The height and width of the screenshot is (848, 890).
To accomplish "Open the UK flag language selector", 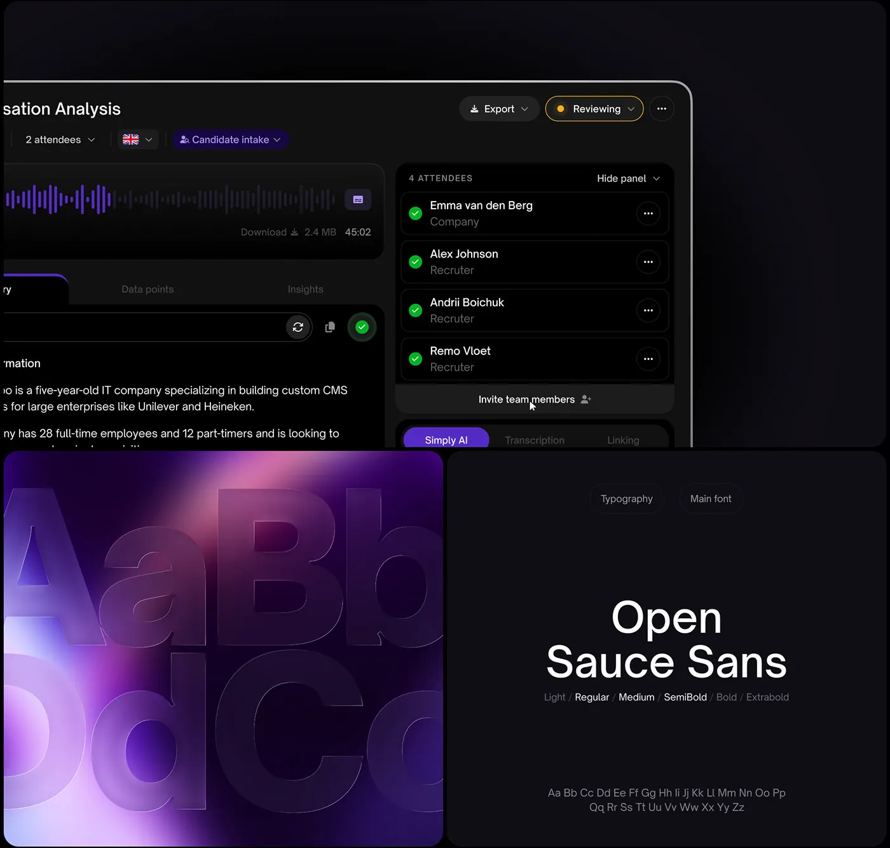I will click(x=138, y=139).
